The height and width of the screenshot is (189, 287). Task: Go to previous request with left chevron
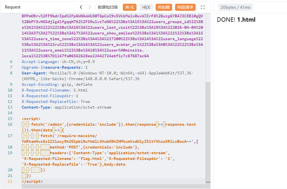pos(81,7)
